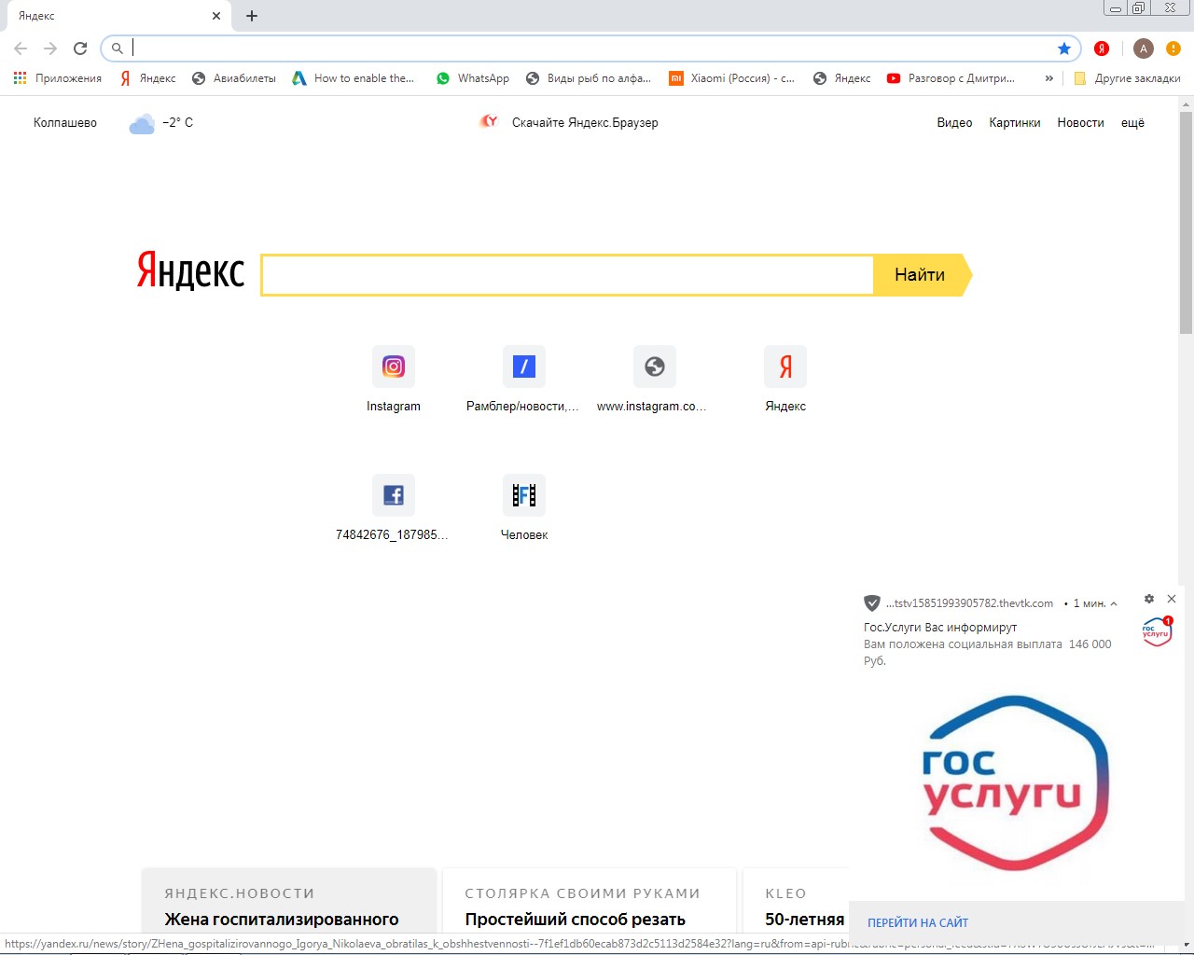This screenshot has width=1194, height=955.
Task: Open the Другие закладки folder
Action: [x=1127, y=78]
